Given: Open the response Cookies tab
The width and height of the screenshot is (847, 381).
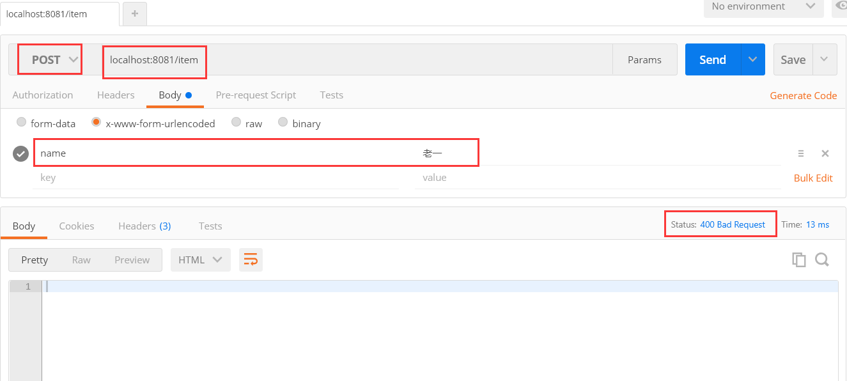Looking at the screenshot, I should [77, 226].
